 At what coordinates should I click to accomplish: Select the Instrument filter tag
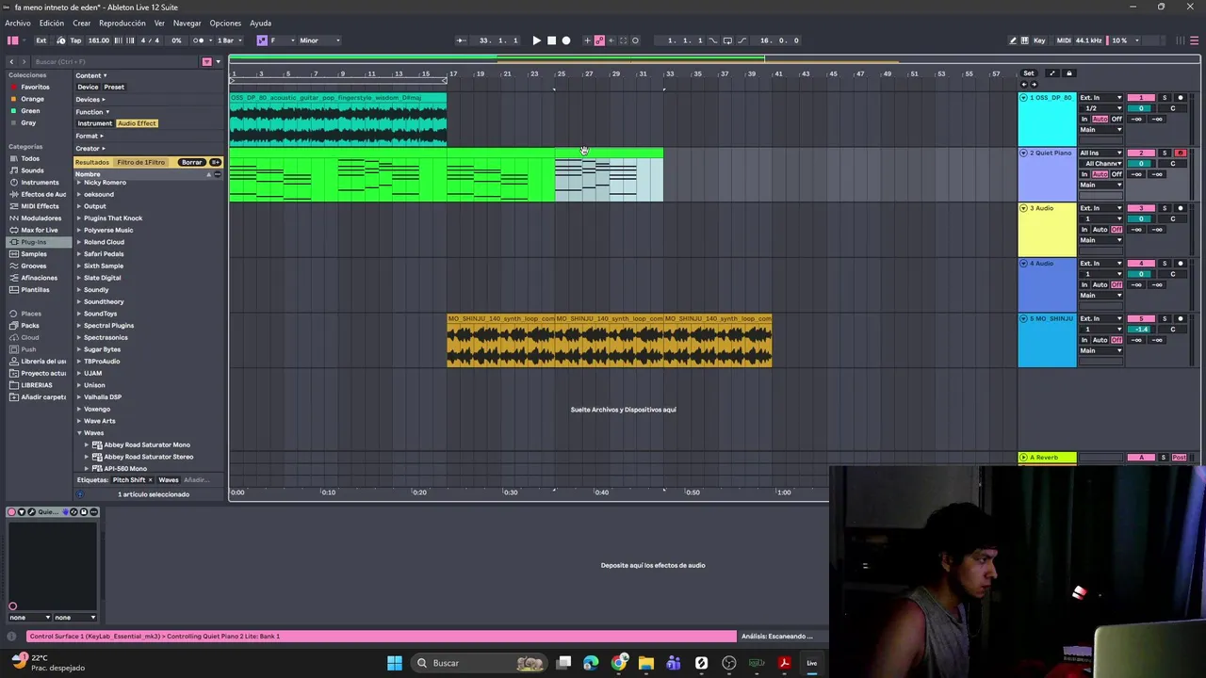click(94, 123)
